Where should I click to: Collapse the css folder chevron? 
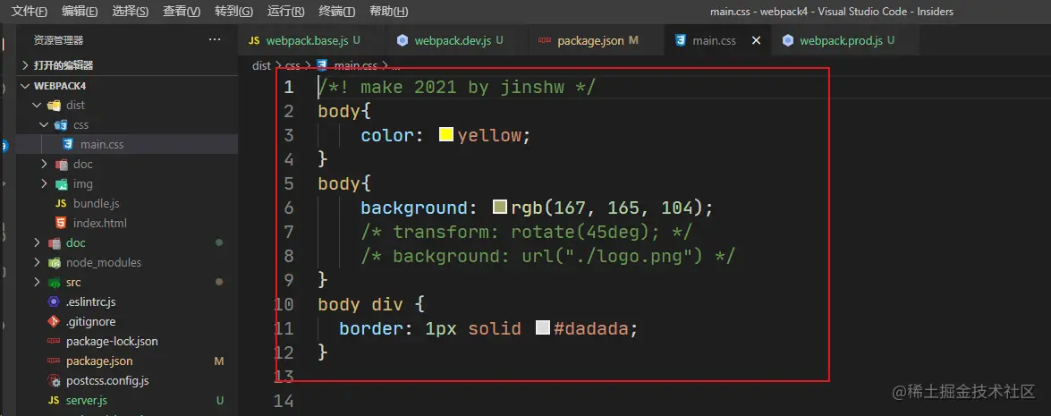pyautogui.click(x=44, y=124)
